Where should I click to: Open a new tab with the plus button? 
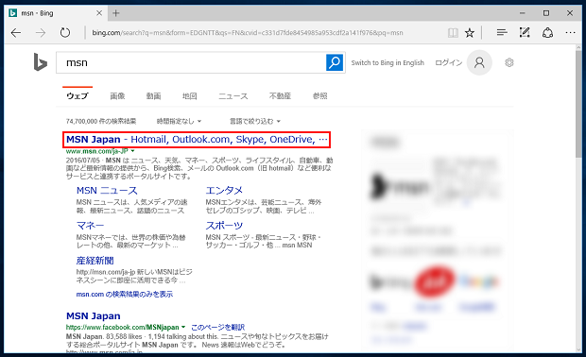coord(116,13)
